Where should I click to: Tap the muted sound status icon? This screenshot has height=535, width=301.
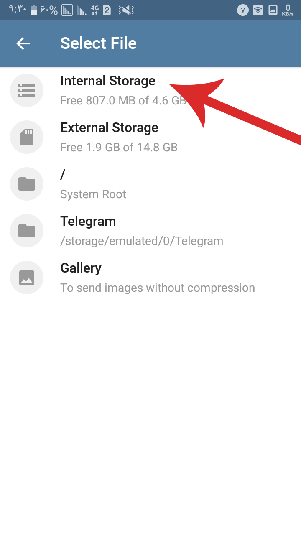[126, 10]
